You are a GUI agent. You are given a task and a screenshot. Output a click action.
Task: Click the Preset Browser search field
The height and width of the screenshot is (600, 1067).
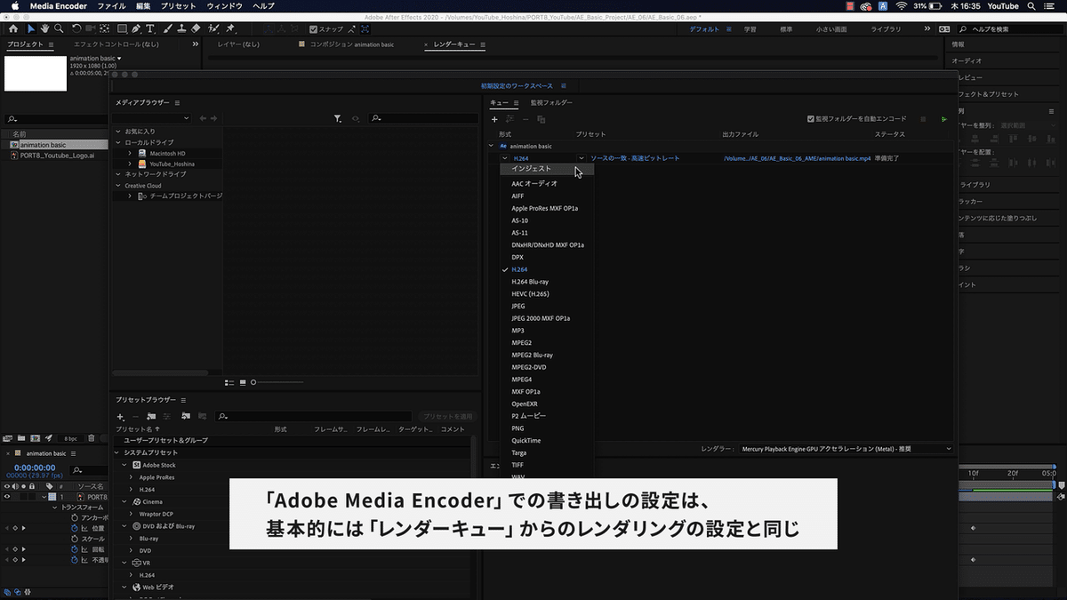pos(315,416)
